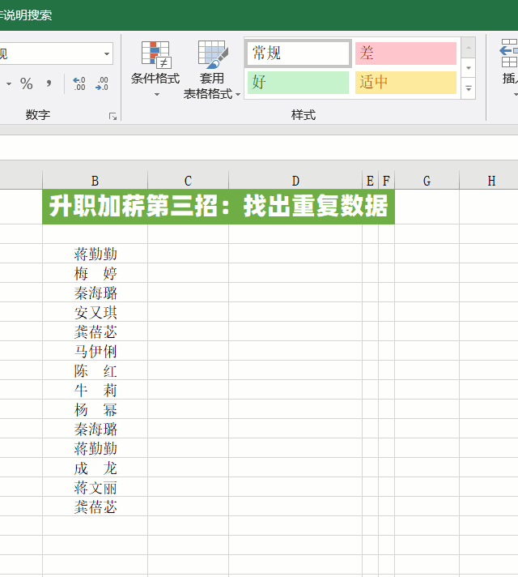
Task: Expand accounting format dropdown arrow beside %
Action: [9, 84]
